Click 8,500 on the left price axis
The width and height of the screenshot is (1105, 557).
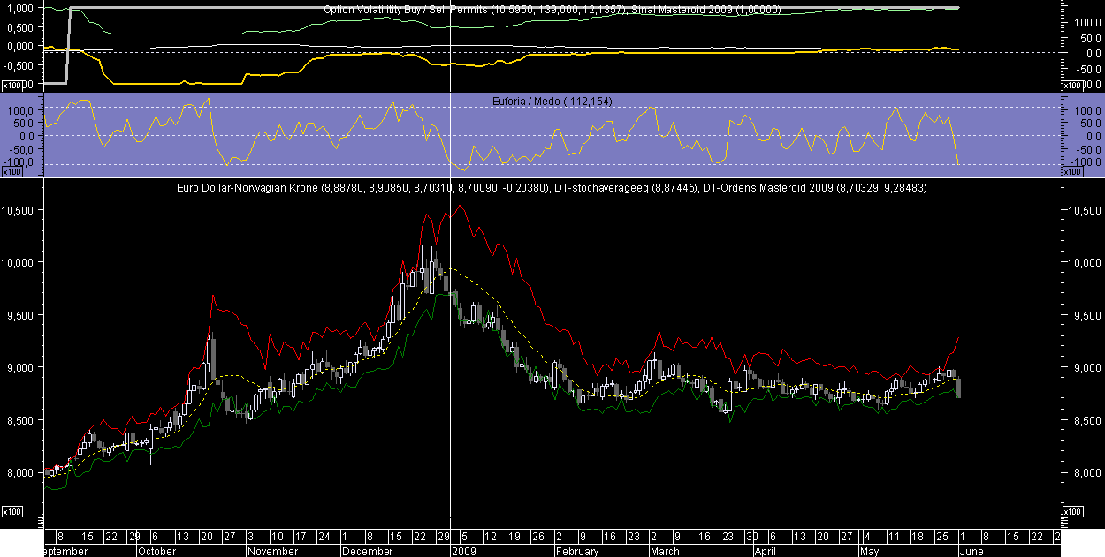coord(19,420)
